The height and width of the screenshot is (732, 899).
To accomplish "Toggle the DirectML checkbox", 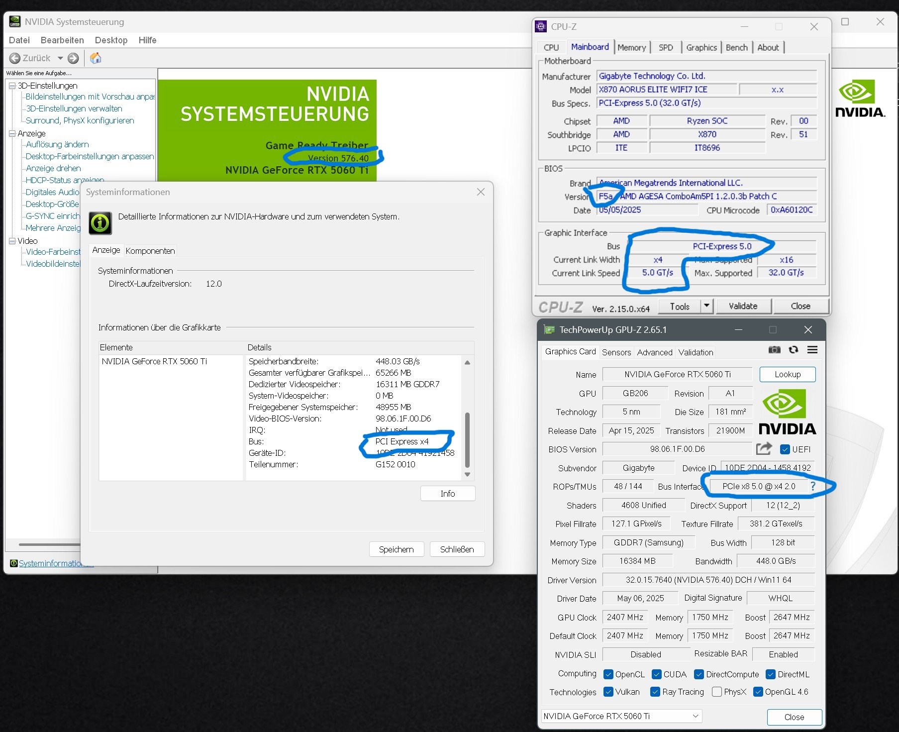I will (x=771, y=674).
